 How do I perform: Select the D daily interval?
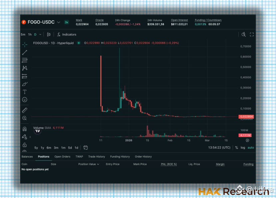click(35, 35)
